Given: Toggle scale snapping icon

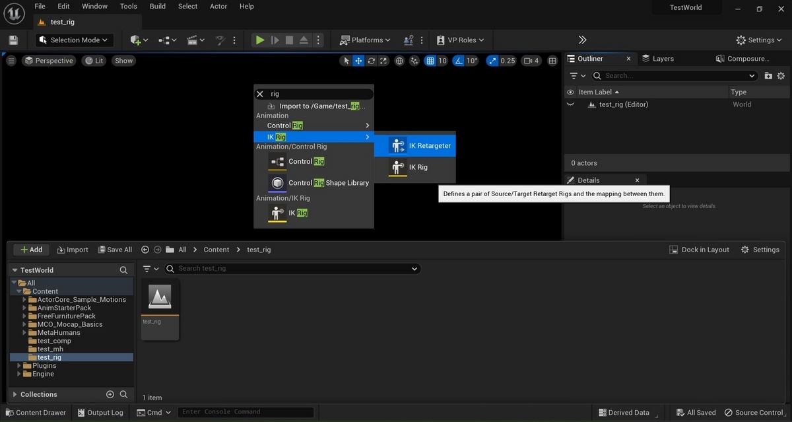Looking at the screenshot, I should pyautogui.click(x=492, y=61).
